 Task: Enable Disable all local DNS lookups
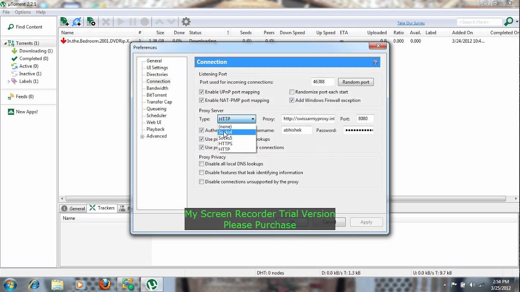coord(201,164)
